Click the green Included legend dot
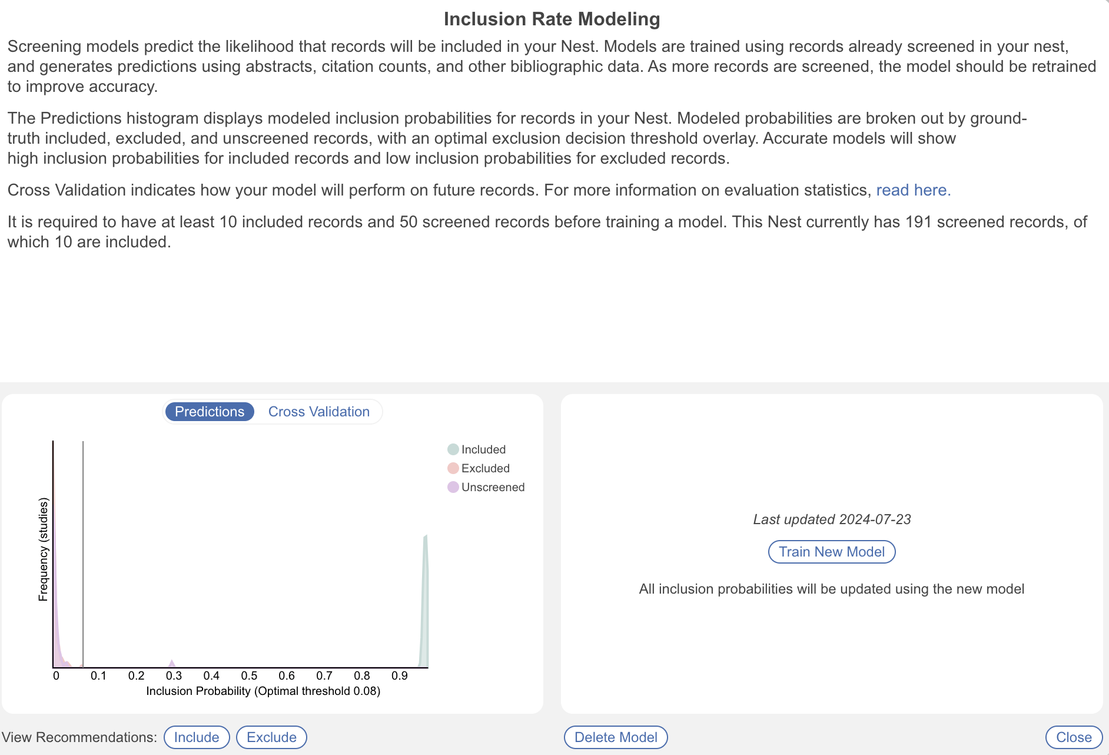The height and width of the screenshot is (755, 1109). coord(453,449)
